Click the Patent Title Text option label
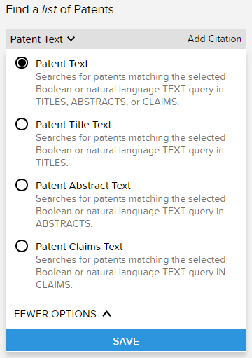The height and width of the screenshot is (358, 252). click(73, 125)
